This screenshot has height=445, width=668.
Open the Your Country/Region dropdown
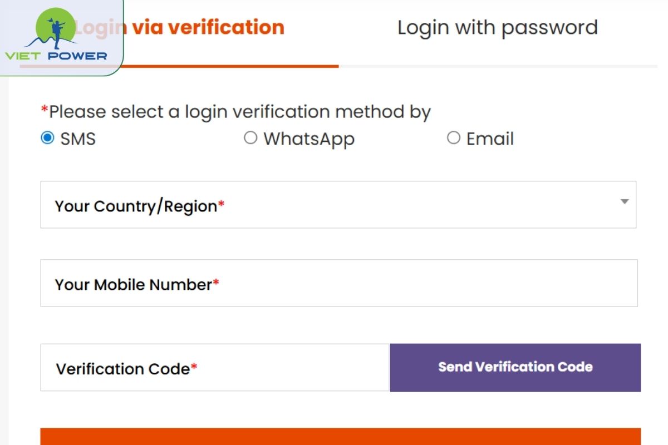pos(338,205)
